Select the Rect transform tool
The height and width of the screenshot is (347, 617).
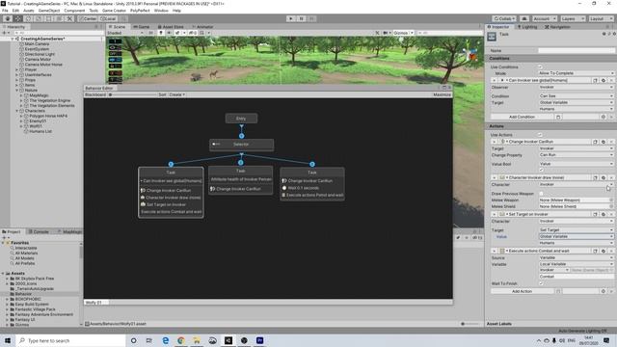49,18
